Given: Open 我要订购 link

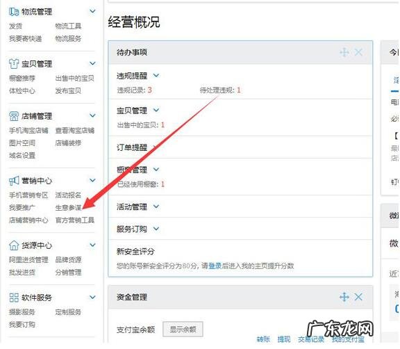Looking at the screenshot, I should (22, 325).
